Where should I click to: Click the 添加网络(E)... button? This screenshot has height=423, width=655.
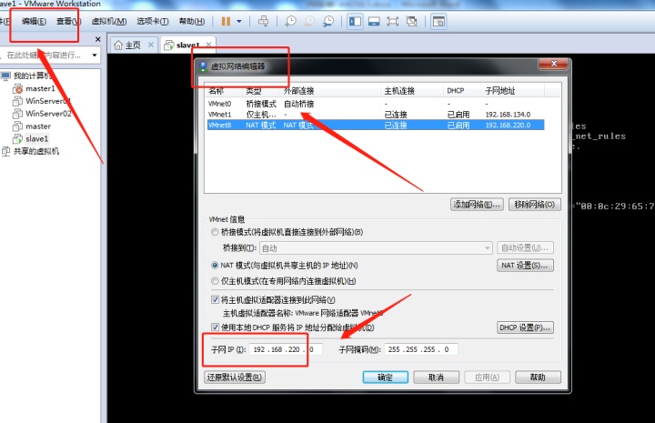pos(477,205)
